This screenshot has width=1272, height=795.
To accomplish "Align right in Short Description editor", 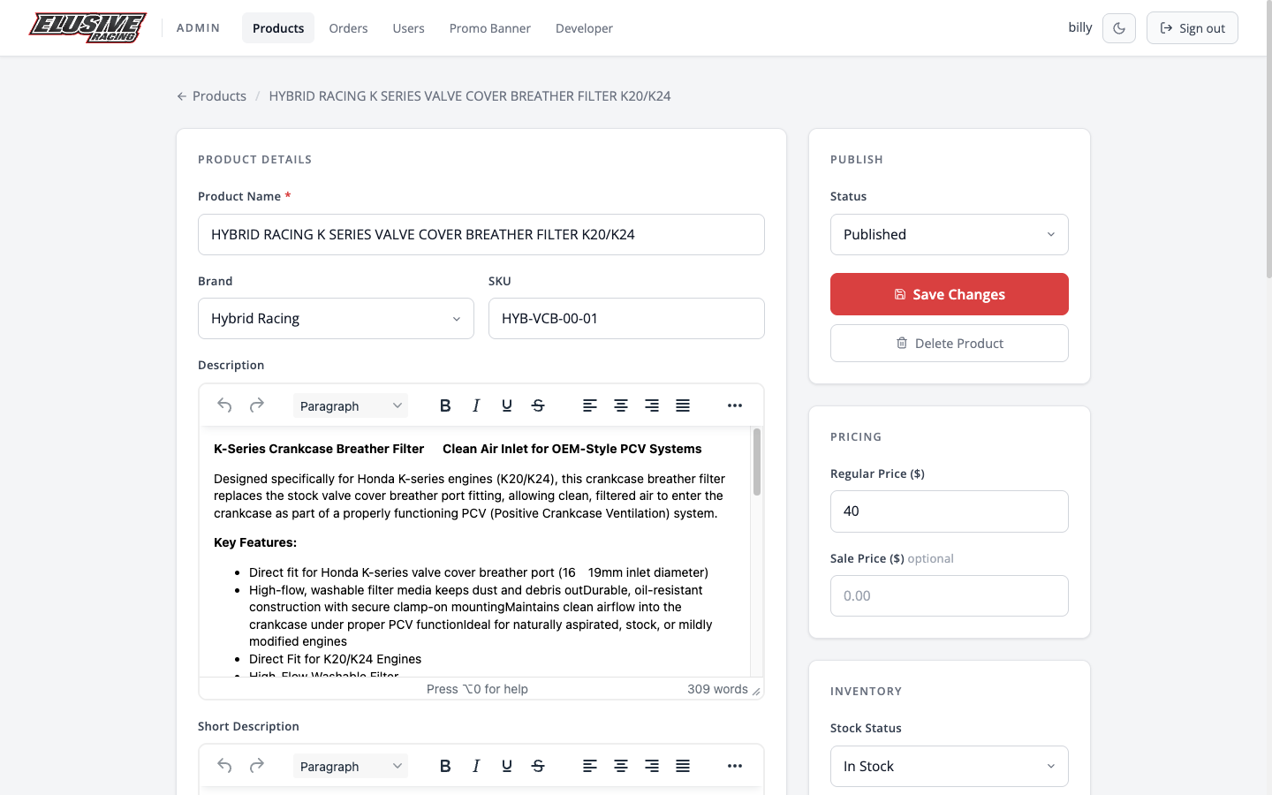I will [x=652, y=766].
